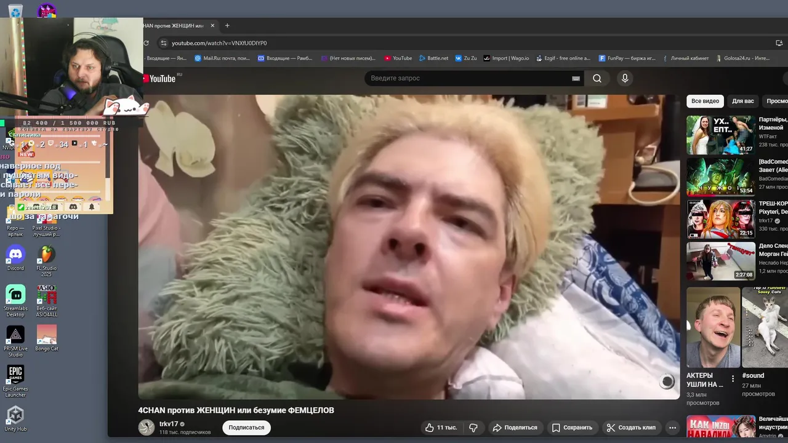Open the trkv17 channel avatar

147,428
